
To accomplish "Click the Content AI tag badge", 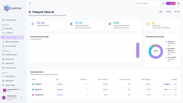I will (60, 95).
